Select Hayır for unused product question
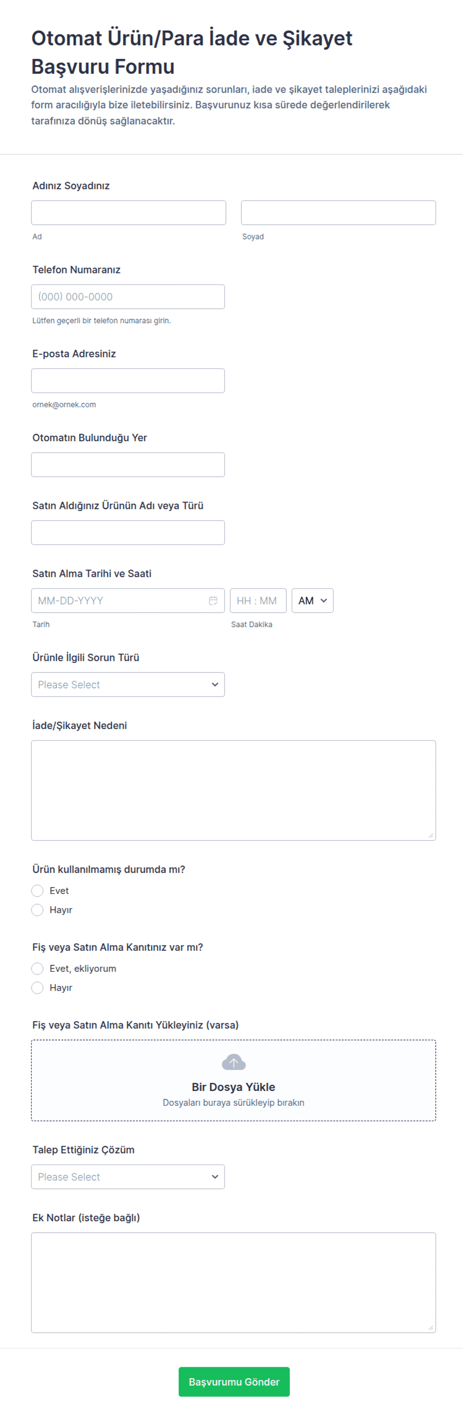 point(37,909)
